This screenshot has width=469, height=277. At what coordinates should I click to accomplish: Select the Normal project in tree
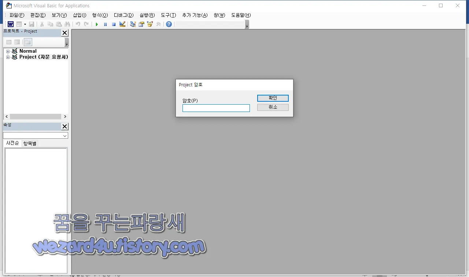[x=28, y=51]
